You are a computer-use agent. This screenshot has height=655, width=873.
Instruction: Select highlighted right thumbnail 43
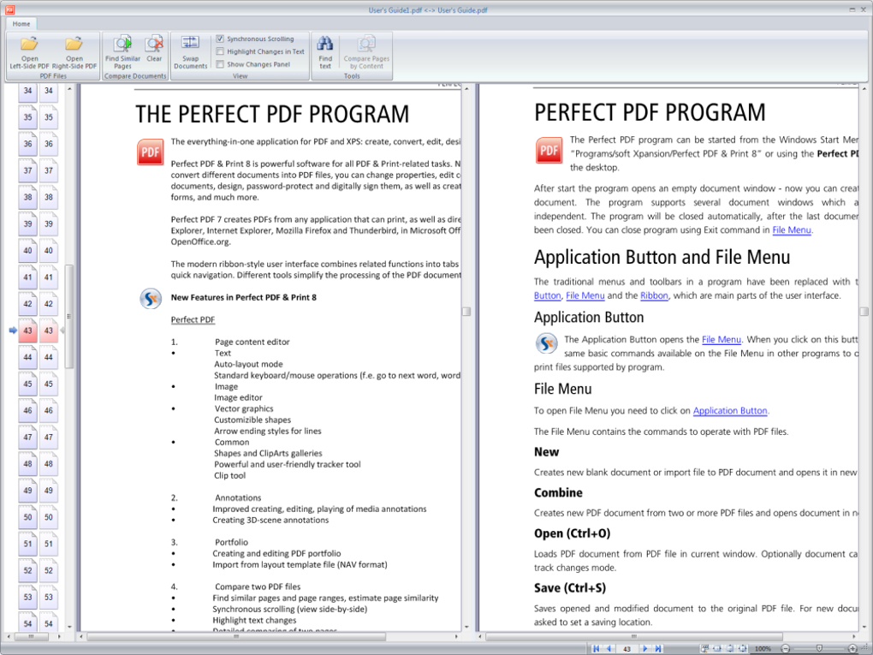coord(49,330)
